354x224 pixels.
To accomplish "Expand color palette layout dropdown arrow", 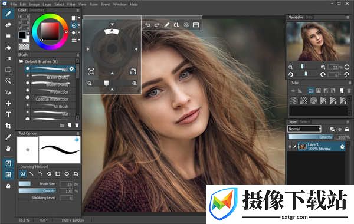I will (x=79, y=18).
